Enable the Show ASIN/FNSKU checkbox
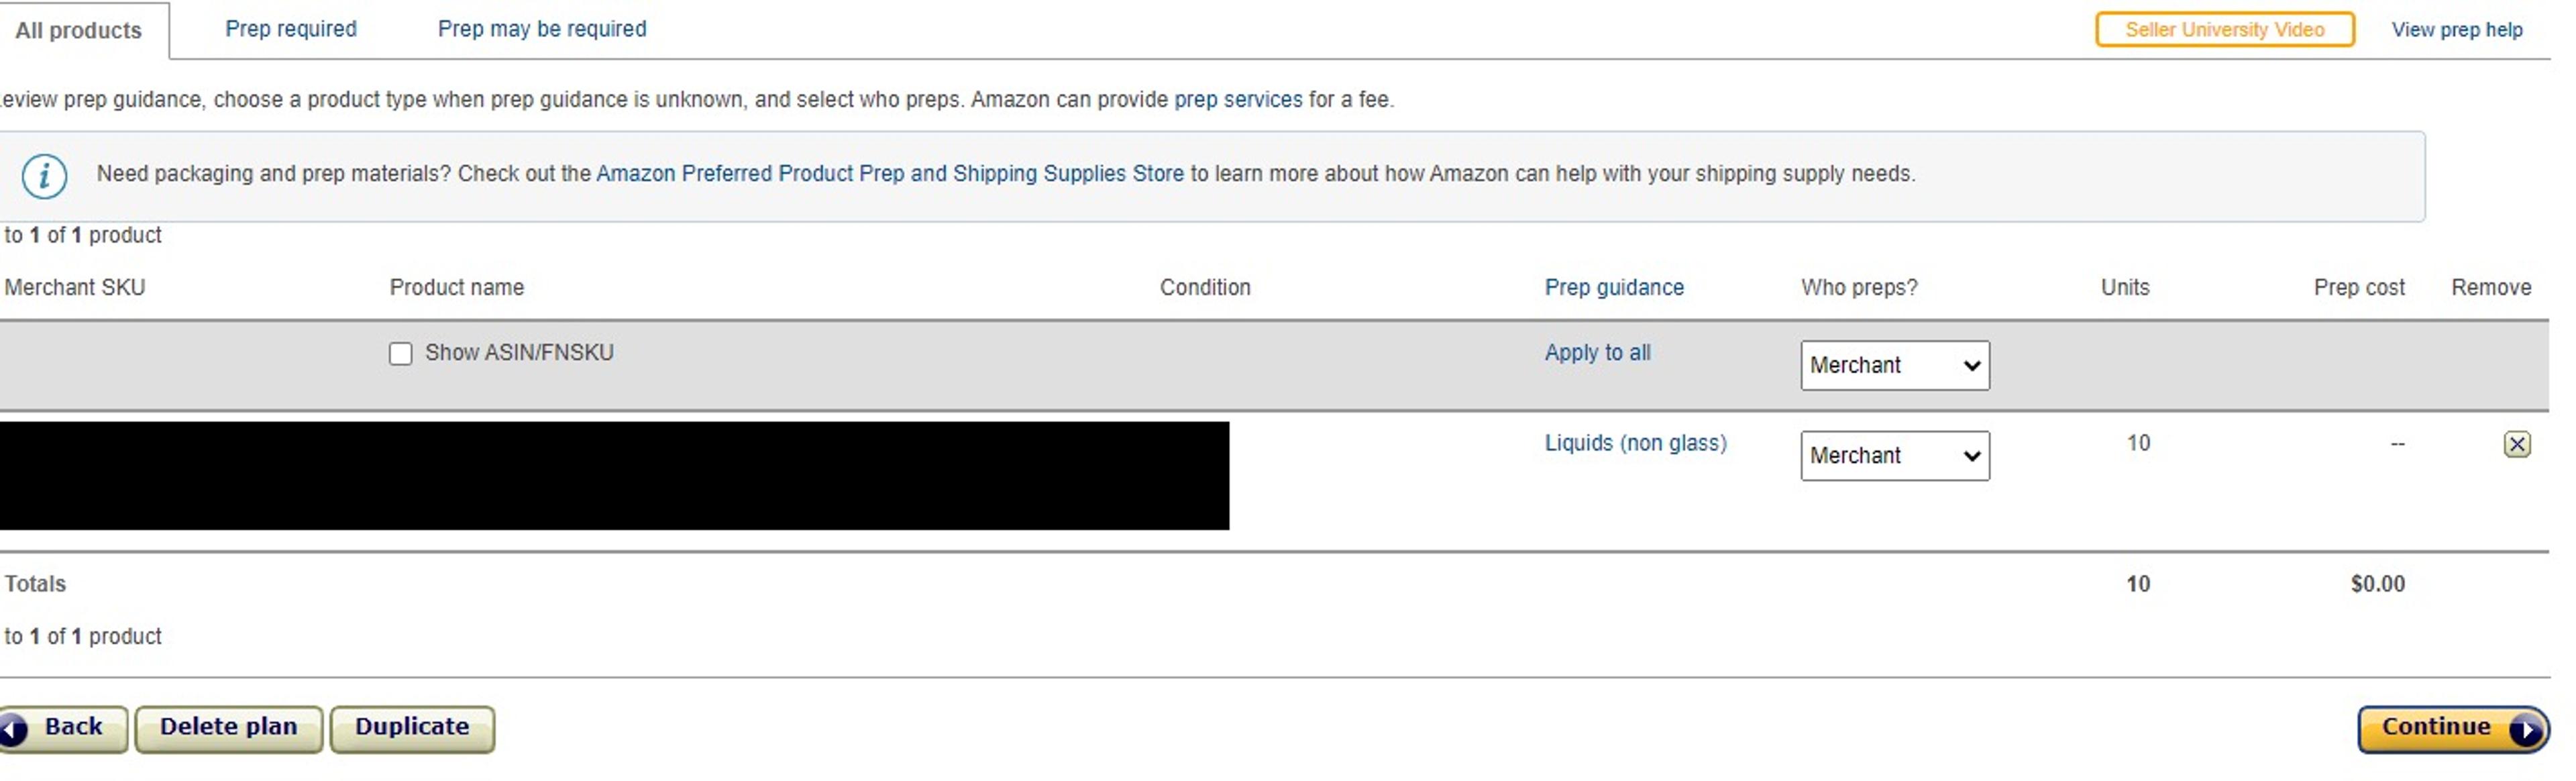2576x781 pixels. (401, 354)
